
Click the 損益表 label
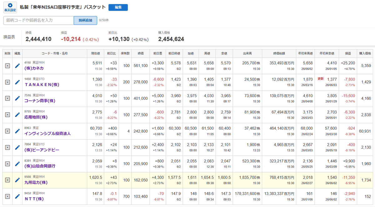[9, 37]
